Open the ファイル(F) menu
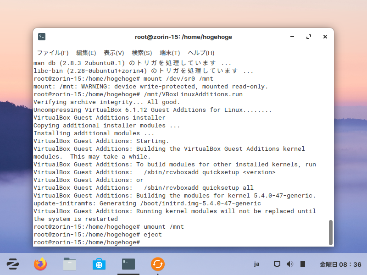 pyautogui.click(x=53, y=53)
